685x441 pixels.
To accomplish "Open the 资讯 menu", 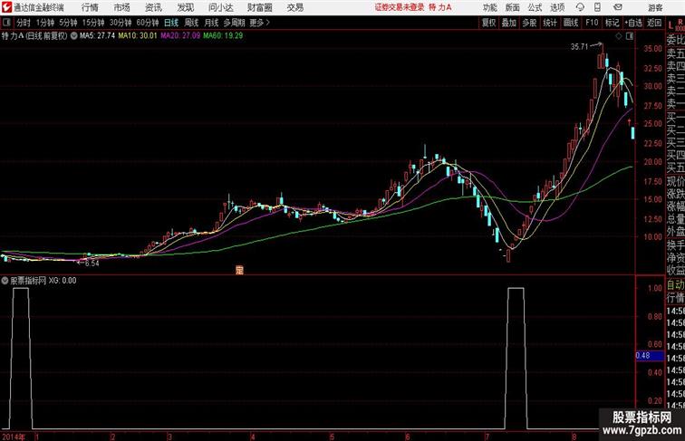I will [153, 7].
